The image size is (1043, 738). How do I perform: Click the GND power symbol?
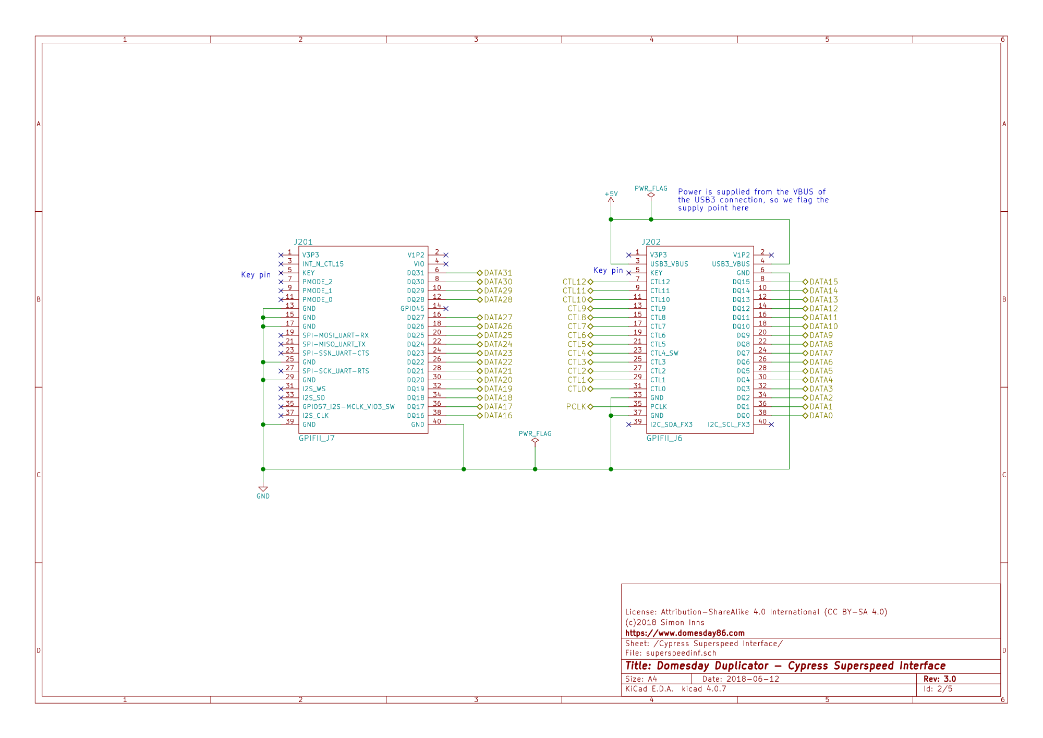click(x=263, y=490)
